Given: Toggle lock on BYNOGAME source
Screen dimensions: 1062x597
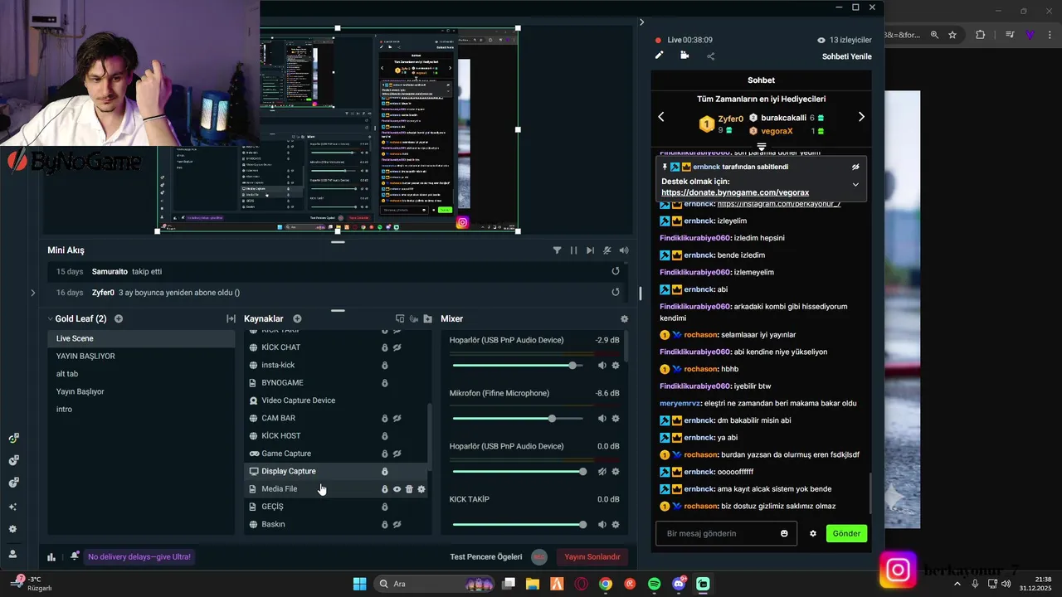Looking at the screenshot, I should [x=384, y=383].
